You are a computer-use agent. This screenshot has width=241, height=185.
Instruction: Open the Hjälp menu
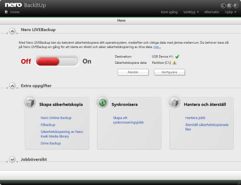click(x=231, y=12)
